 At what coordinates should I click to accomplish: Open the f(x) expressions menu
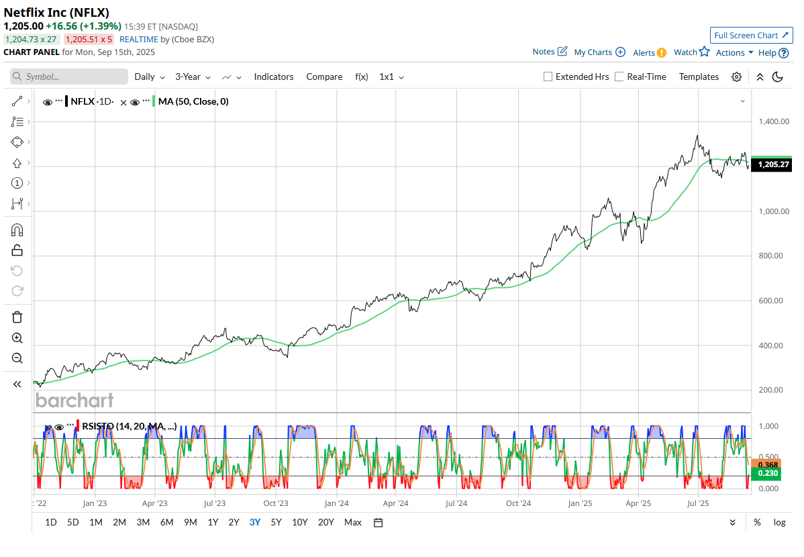362,77
